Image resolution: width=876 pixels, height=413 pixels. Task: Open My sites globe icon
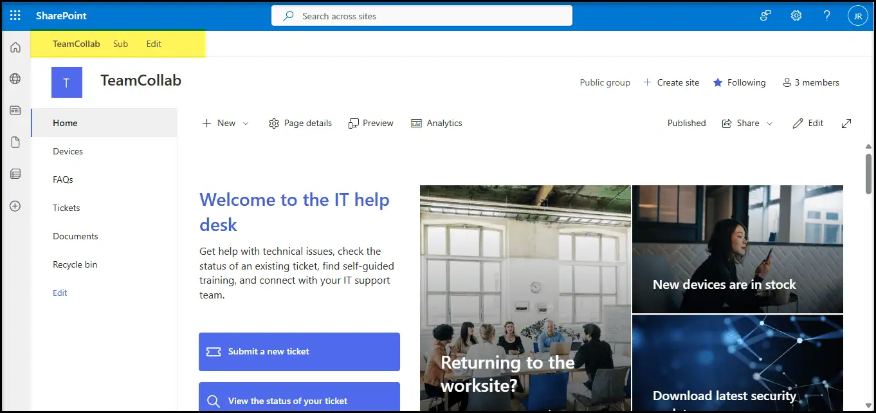[x=15, y=78]
